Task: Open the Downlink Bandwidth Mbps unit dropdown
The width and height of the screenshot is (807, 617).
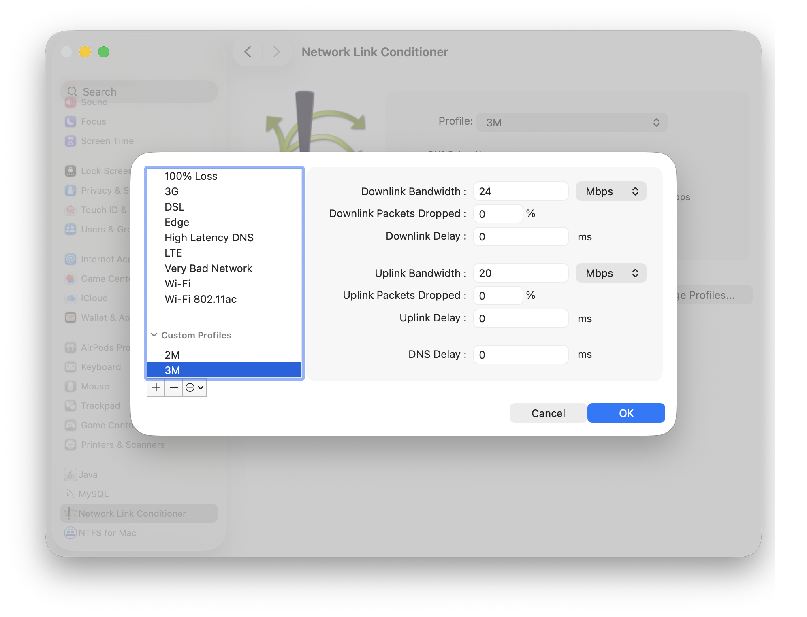Action: [x=611, y=191]
